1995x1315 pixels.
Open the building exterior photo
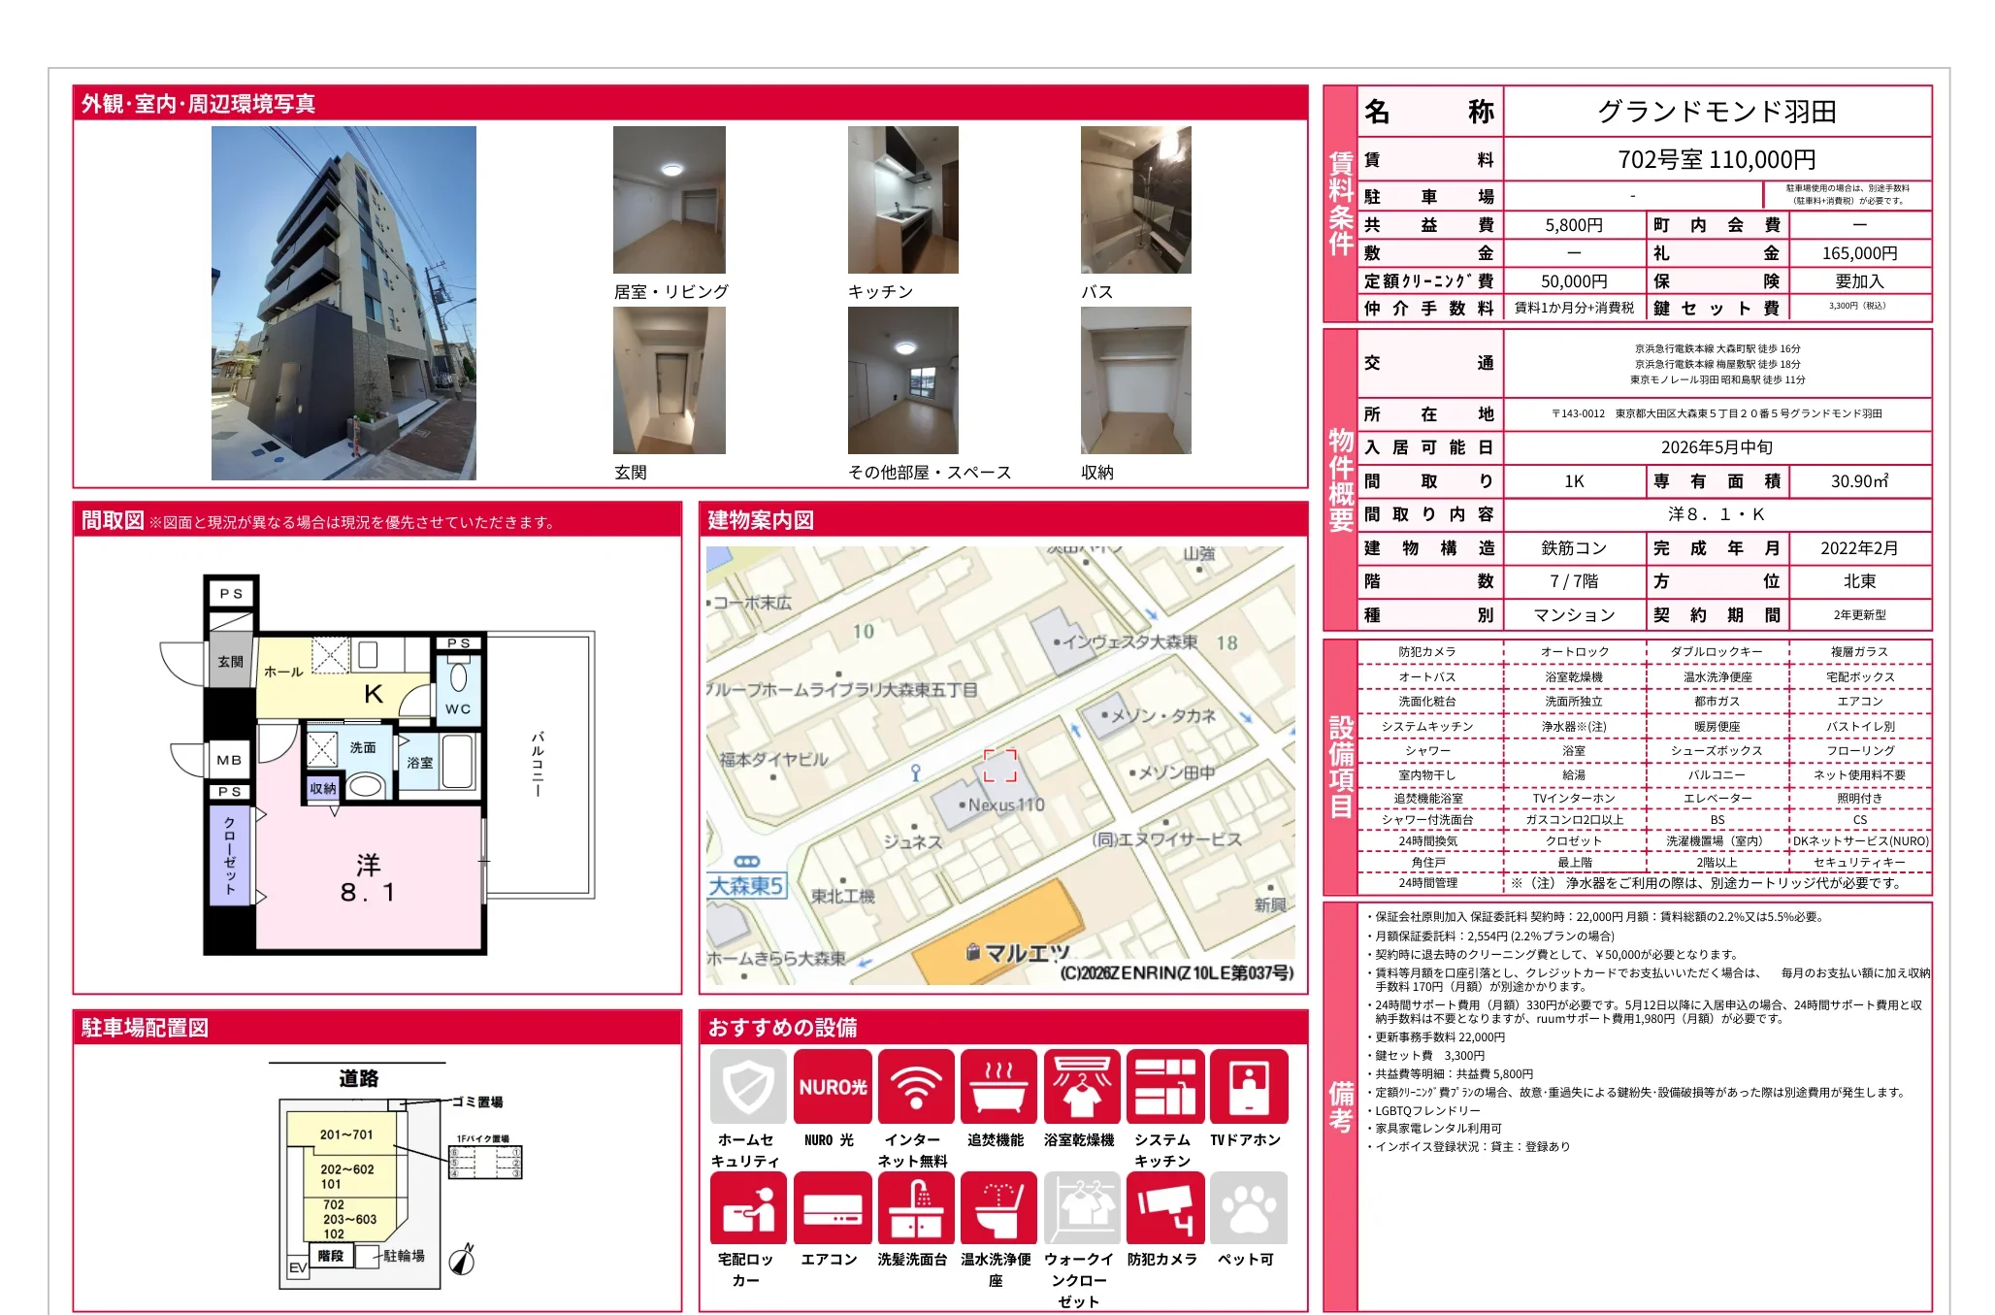pyautogui.click(x=343, y=303)
